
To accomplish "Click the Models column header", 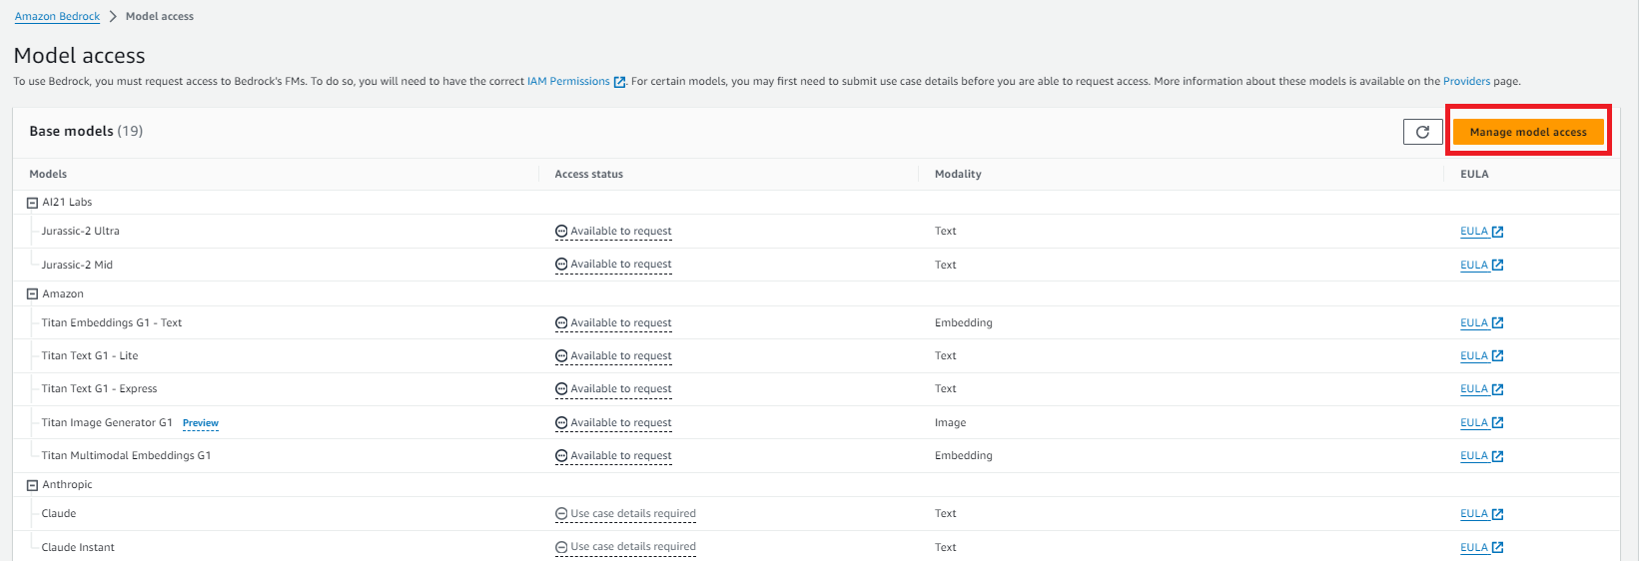I will coord(48,174).
